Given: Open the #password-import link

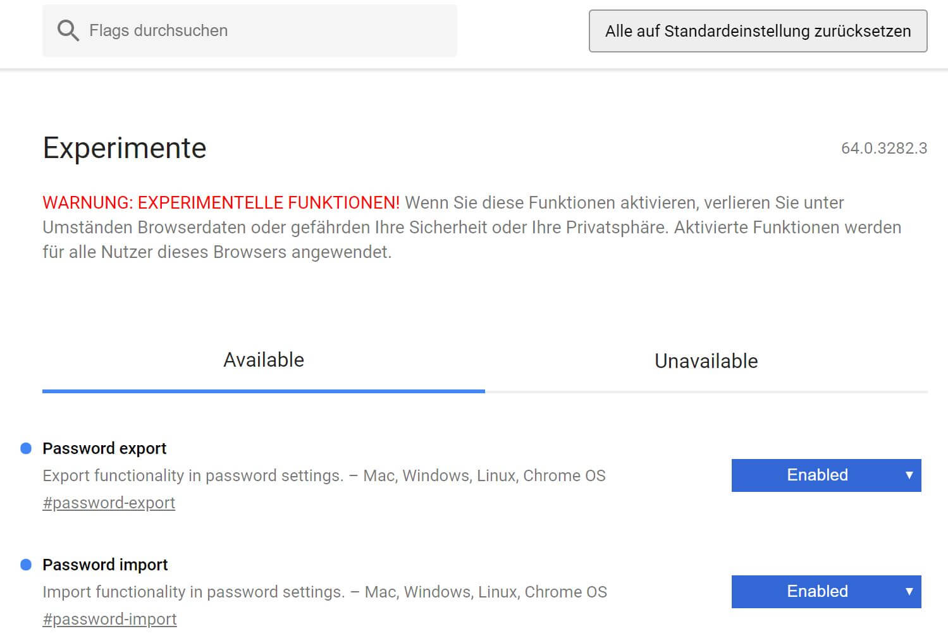Looking at the screenshot, I should pos(109,619).
